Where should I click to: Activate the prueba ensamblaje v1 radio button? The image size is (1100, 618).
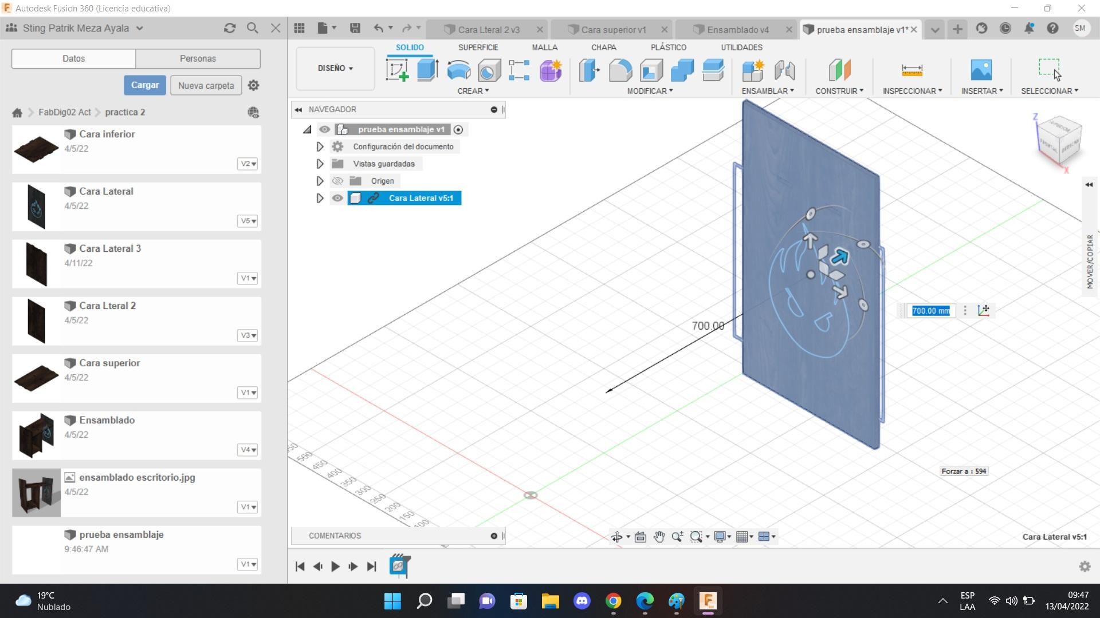coord(458,130)
